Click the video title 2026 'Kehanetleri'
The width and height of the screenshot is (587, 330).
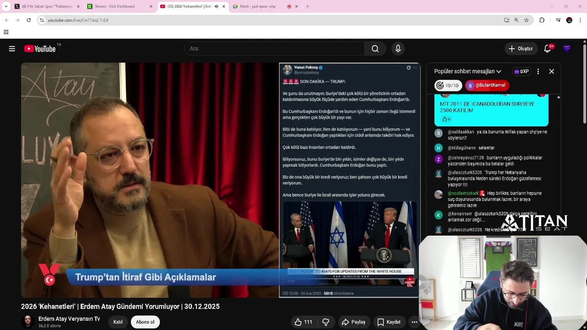pyautogui.click(x=120, y=307)
